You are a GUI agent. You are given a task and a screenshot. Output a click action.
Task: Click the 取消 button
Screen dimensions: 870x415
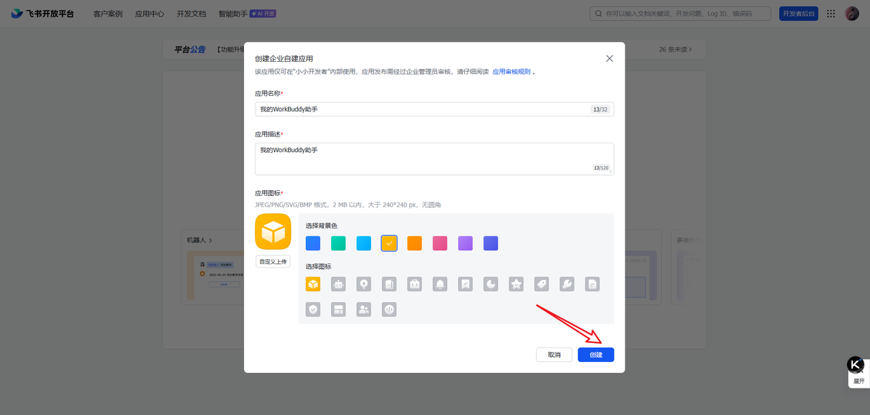[554, 355]
